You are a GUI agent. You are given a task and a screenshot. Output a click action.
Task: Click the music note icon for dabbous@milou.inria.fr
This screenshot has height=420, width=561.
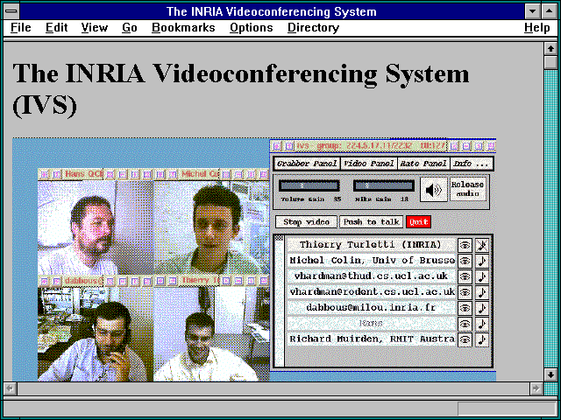tap(482, 308)
